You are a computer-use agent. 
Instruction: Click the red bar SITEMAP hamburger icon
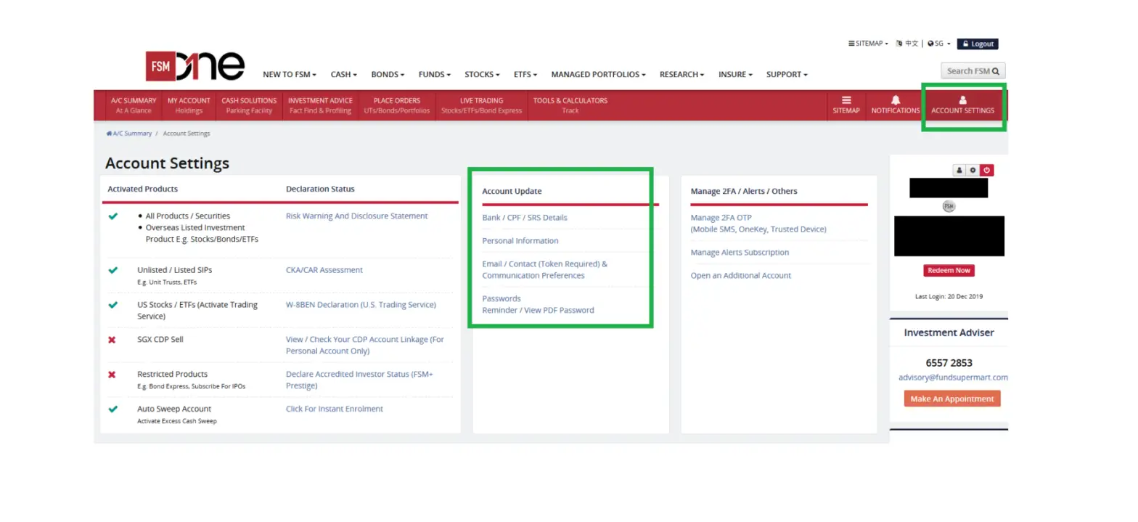click(x=846, y=99)
